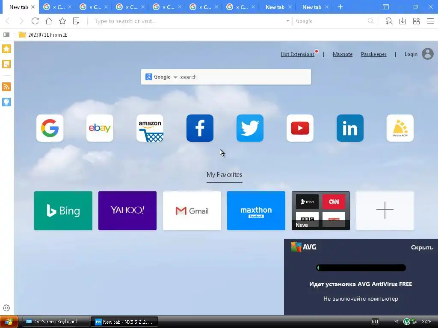Image resolution: width=438 pixels, height=328 pixels.
Task: Open the main hamburger menu
Action: (430, 21)
